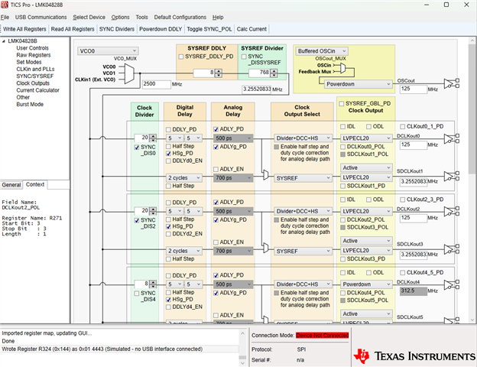477x367 pixels.
Task: Click Read All Registers button
Action: point(73,29)
